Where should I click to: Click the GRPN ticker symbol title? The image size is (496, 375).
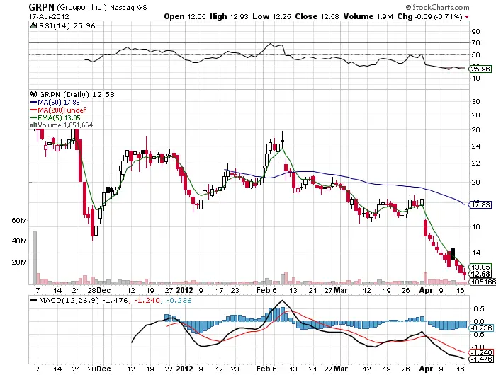(x=41, y=7)
